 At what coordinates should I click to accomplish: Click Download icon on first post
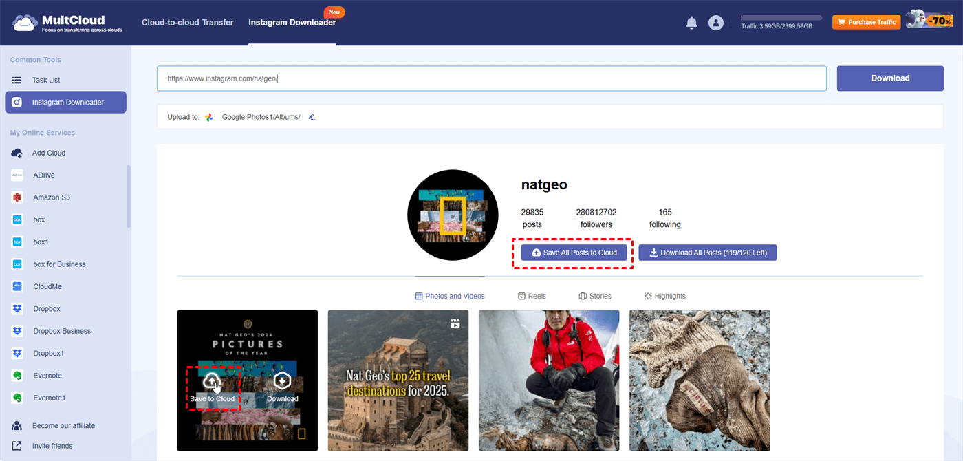(282, 387)
